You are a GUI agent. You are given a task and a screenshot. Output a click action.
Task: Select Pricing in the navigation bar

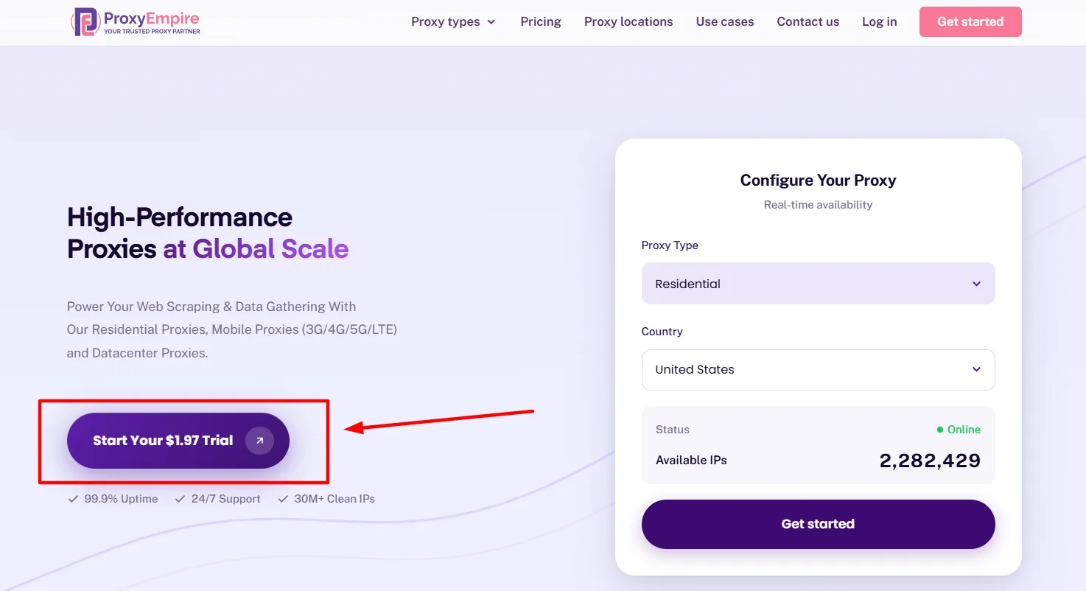click(540, 21)
